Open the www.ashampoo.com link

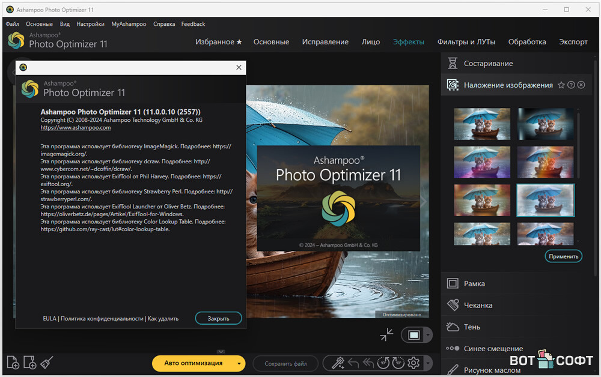tap(76, 127)
